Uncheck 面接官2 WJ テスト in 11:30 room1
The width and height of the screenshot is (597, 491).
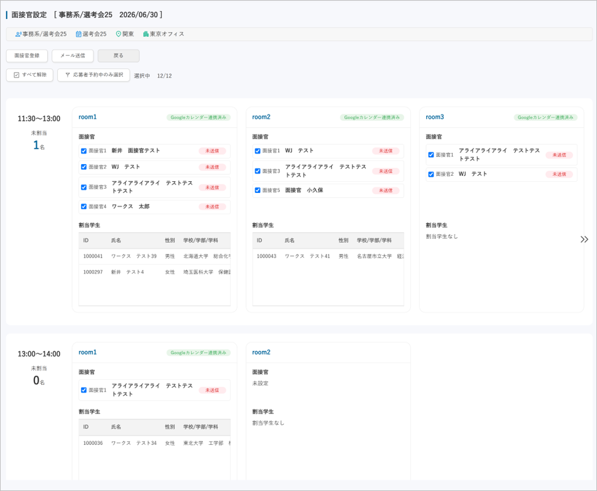(84, 167)
